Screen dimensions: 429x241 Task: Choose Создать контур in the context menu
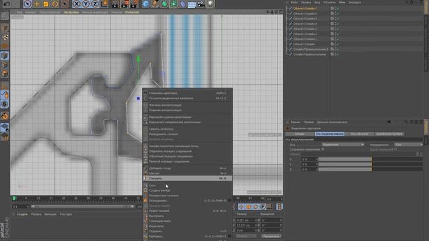[x=188, y=190]
